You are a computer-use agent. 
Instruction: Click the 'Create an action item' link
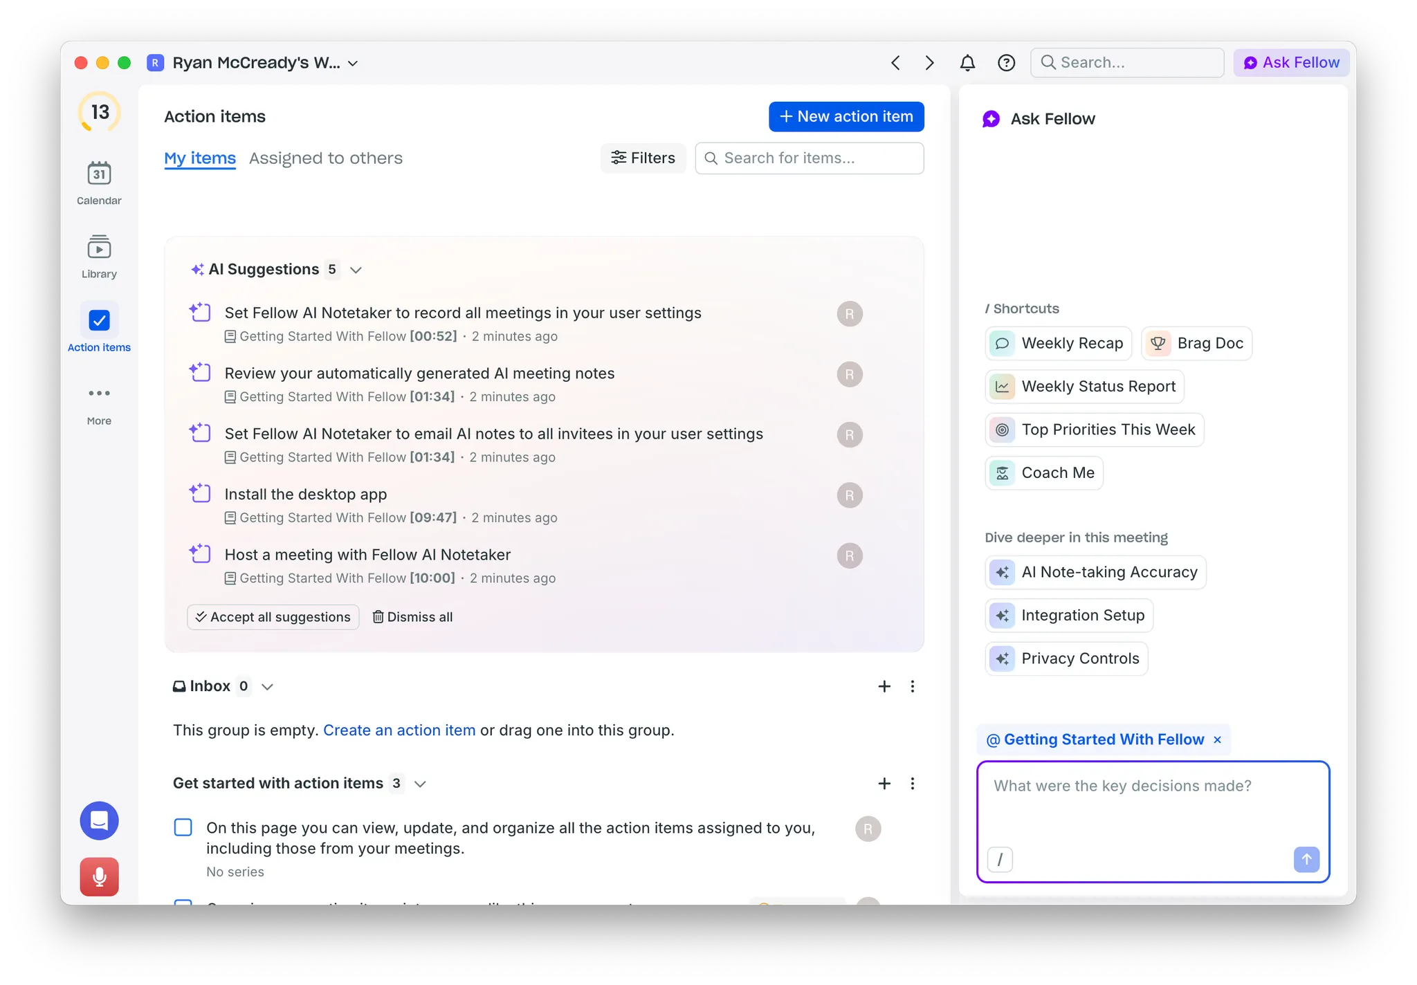coord(399,730)
